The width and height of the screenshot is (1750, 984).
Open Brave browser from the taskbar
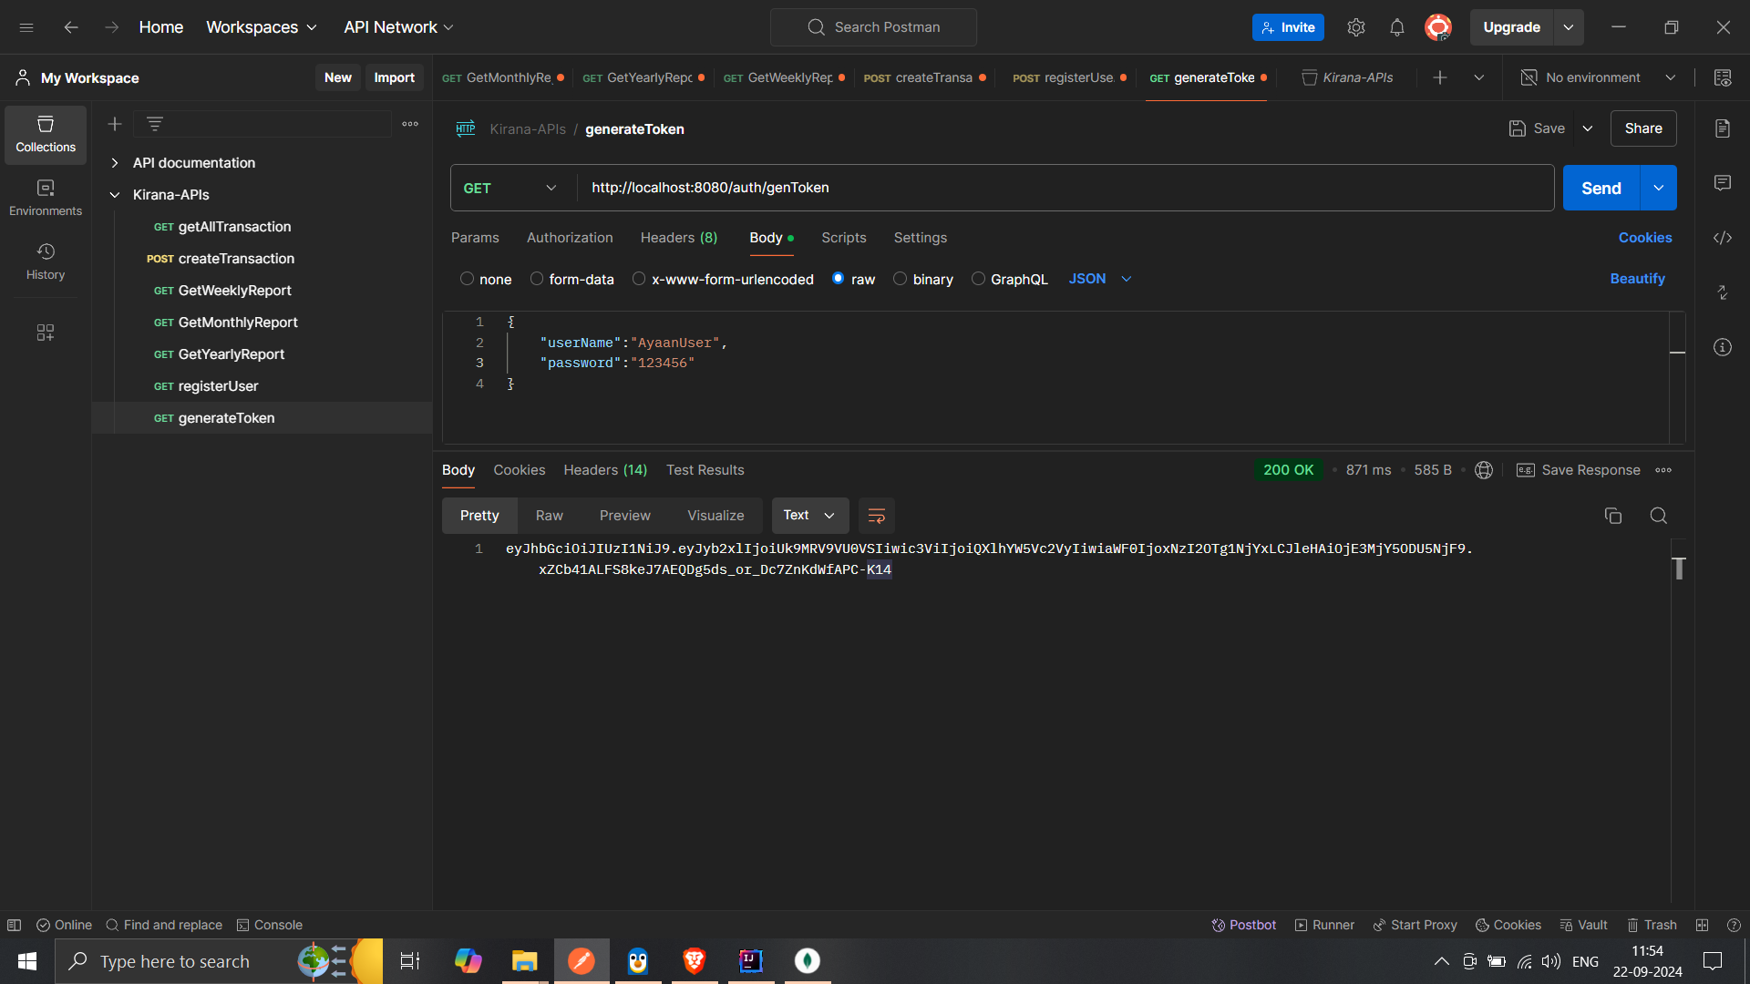[695, 961]
